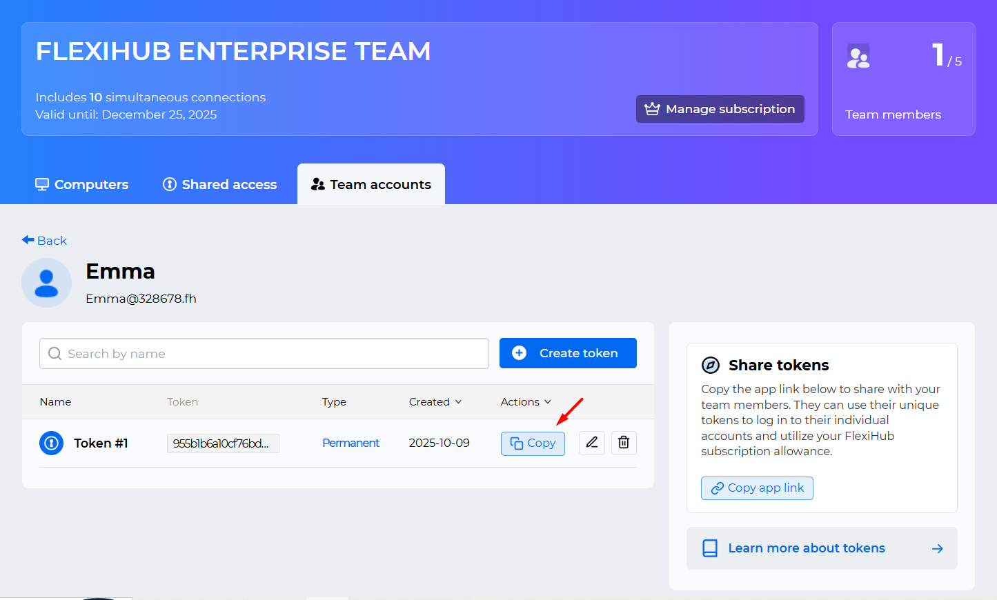Click the Emma@328678.fh account email

click(x=141, y=299)
